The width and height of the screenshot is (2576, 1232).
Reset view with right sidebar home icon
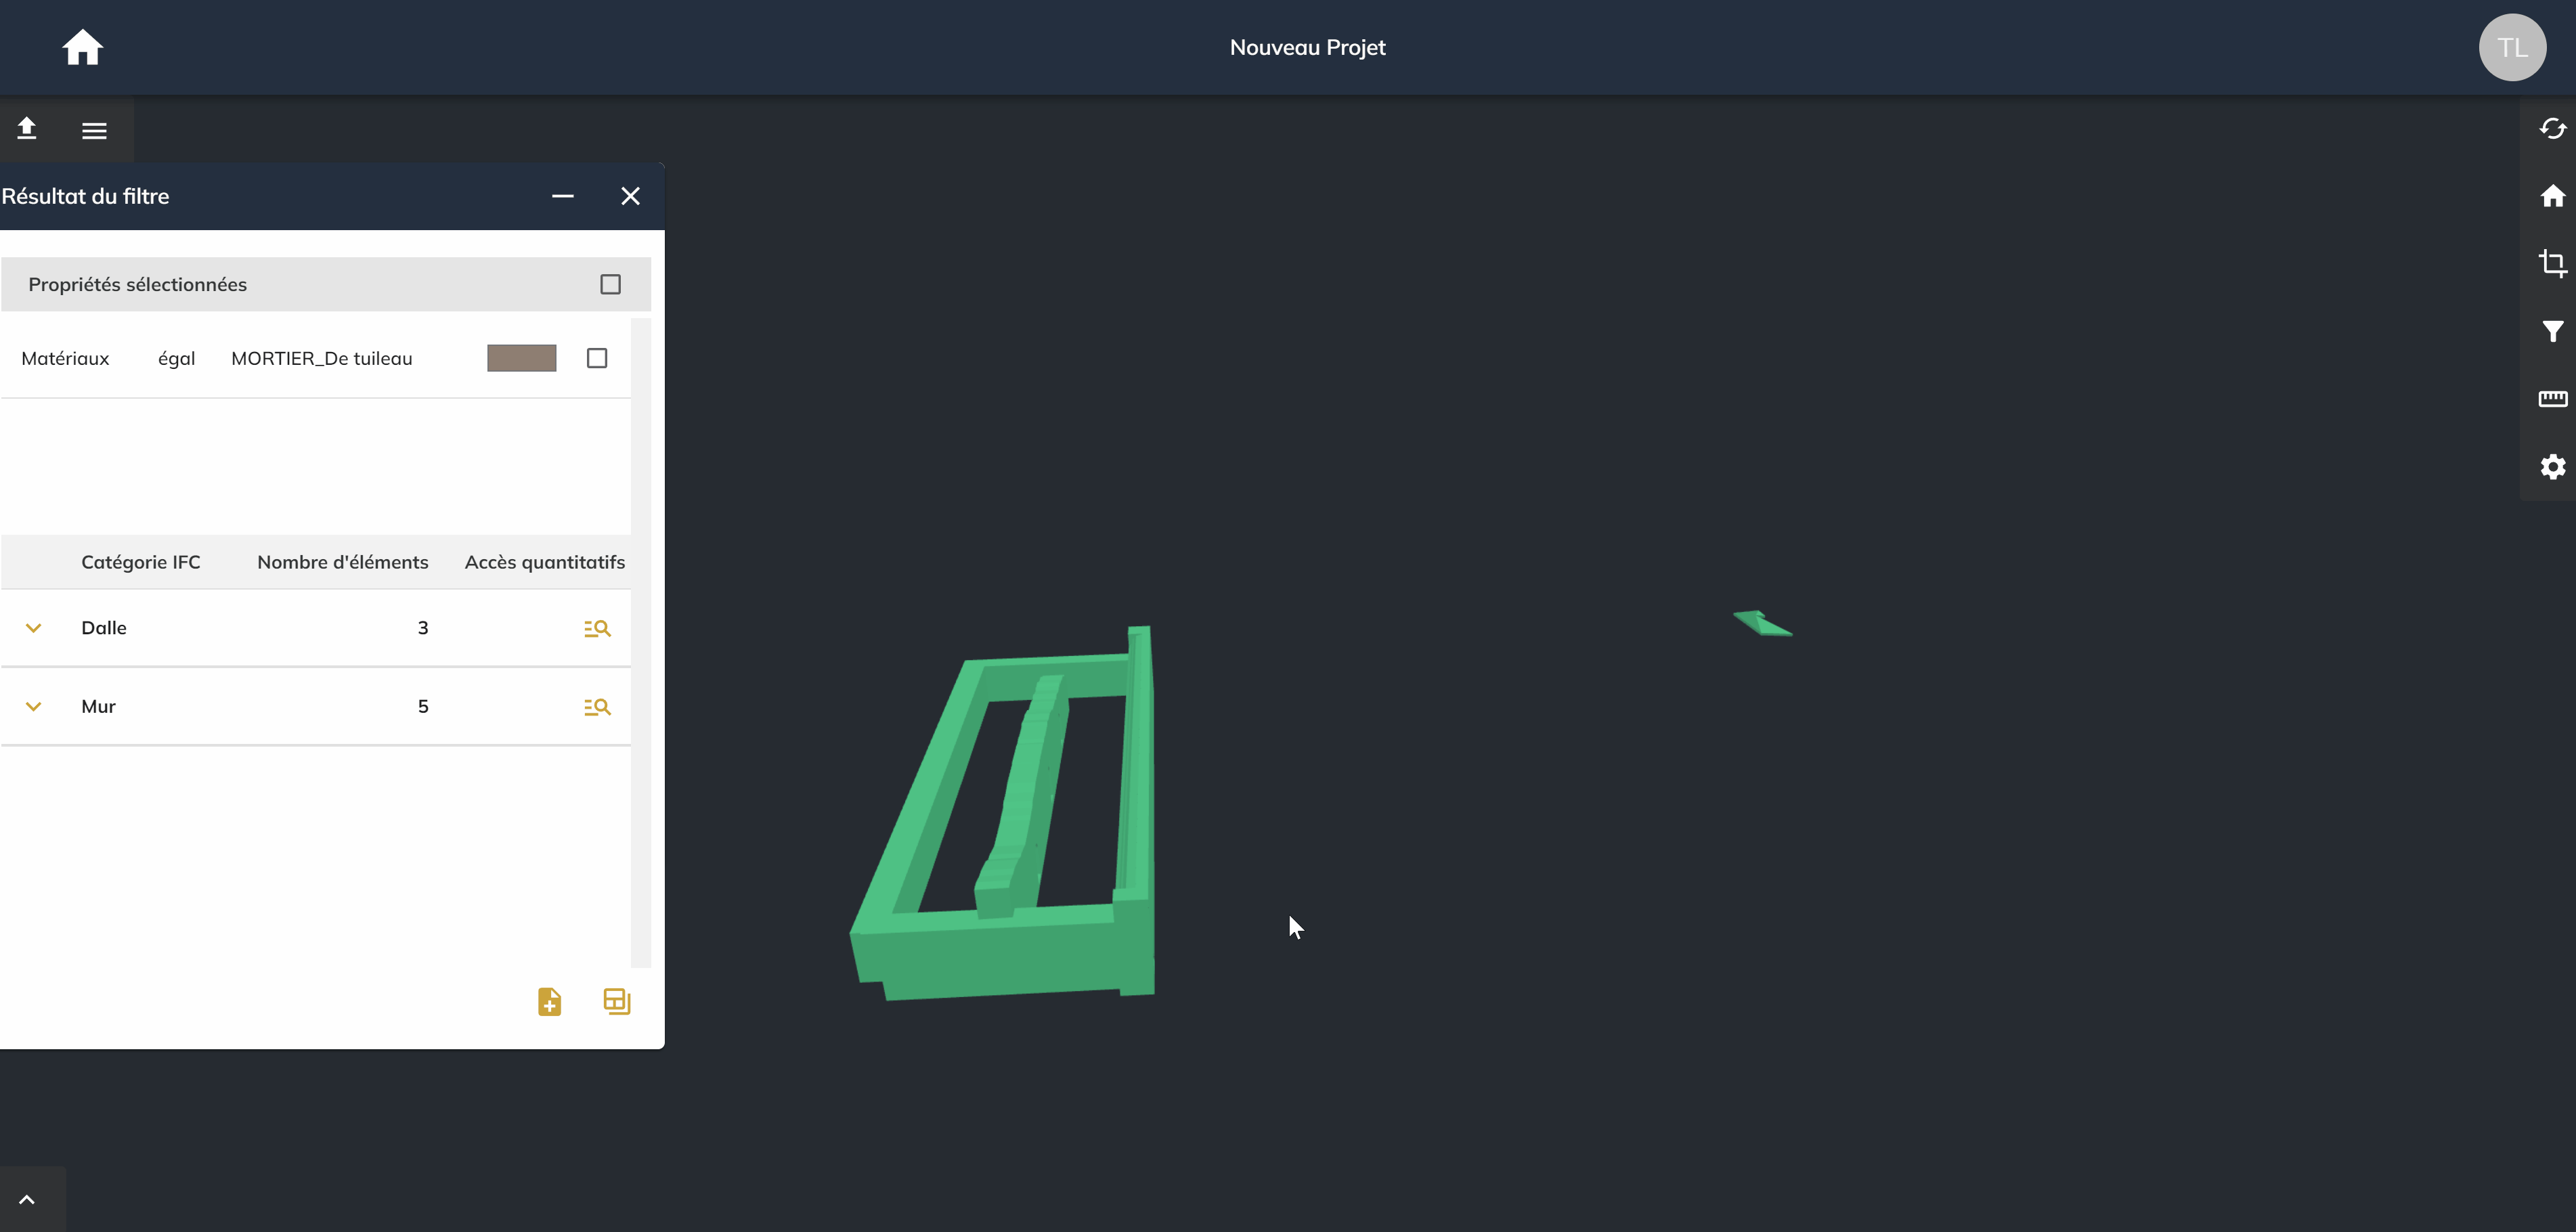coord(2552,196)
